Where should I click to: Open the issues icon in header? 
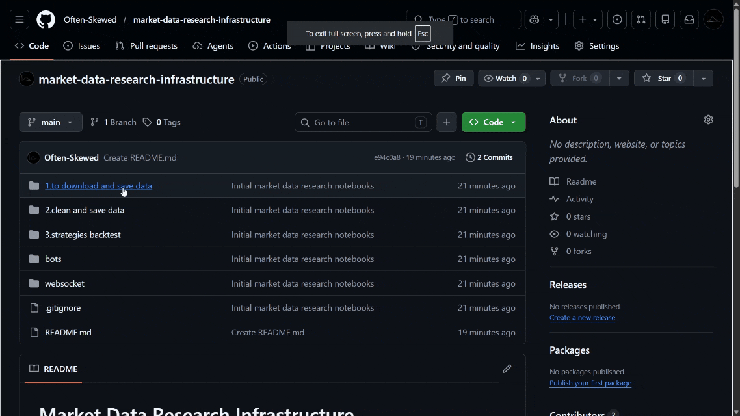617,19
